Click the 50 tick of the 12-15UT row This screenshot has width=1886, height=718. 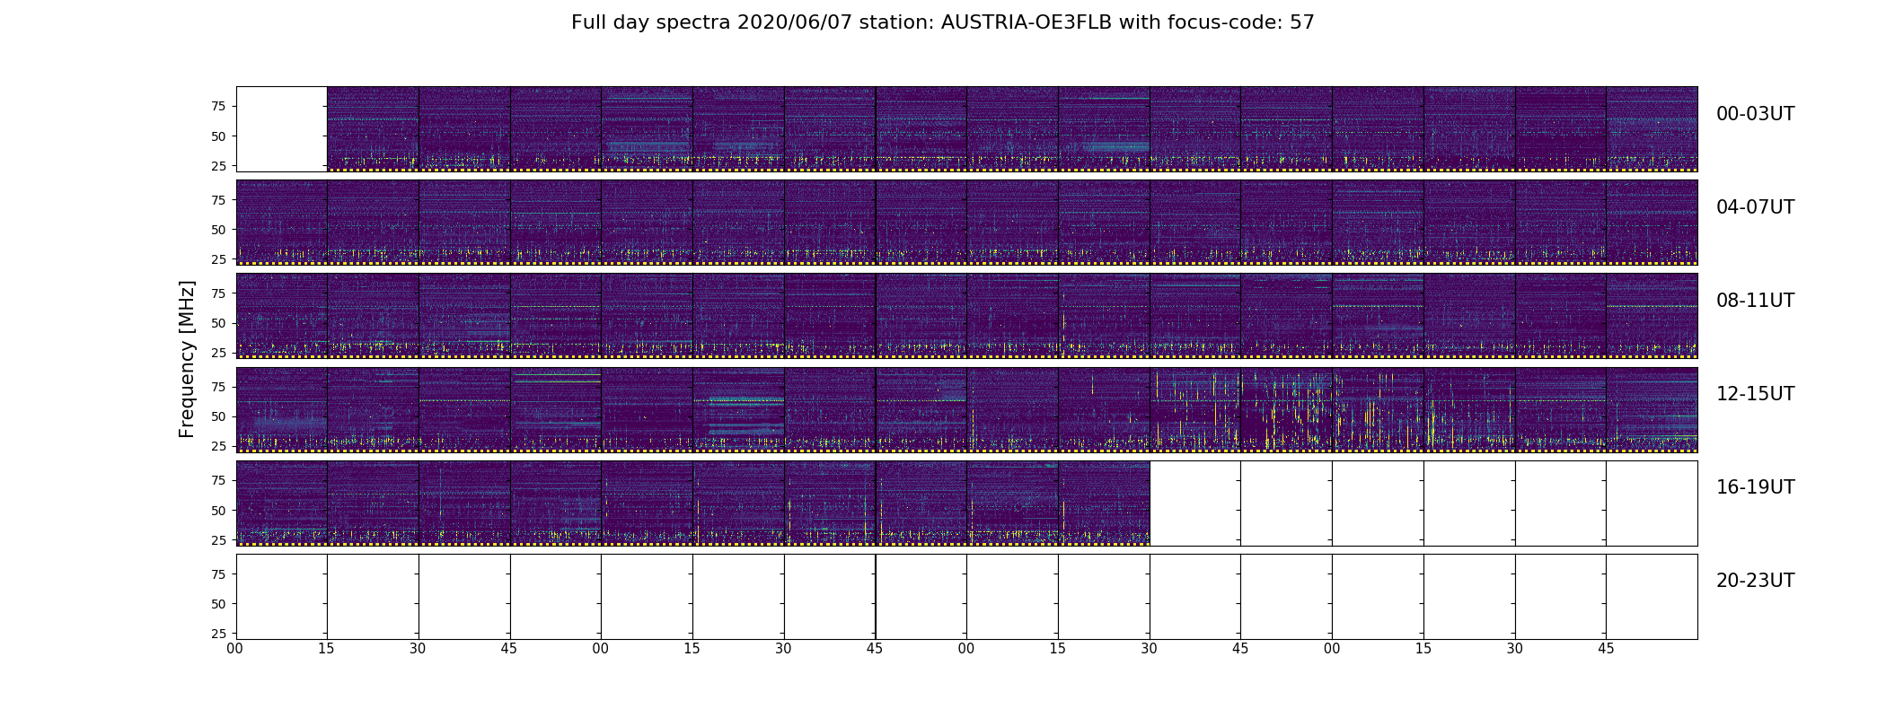pos(218,416)
